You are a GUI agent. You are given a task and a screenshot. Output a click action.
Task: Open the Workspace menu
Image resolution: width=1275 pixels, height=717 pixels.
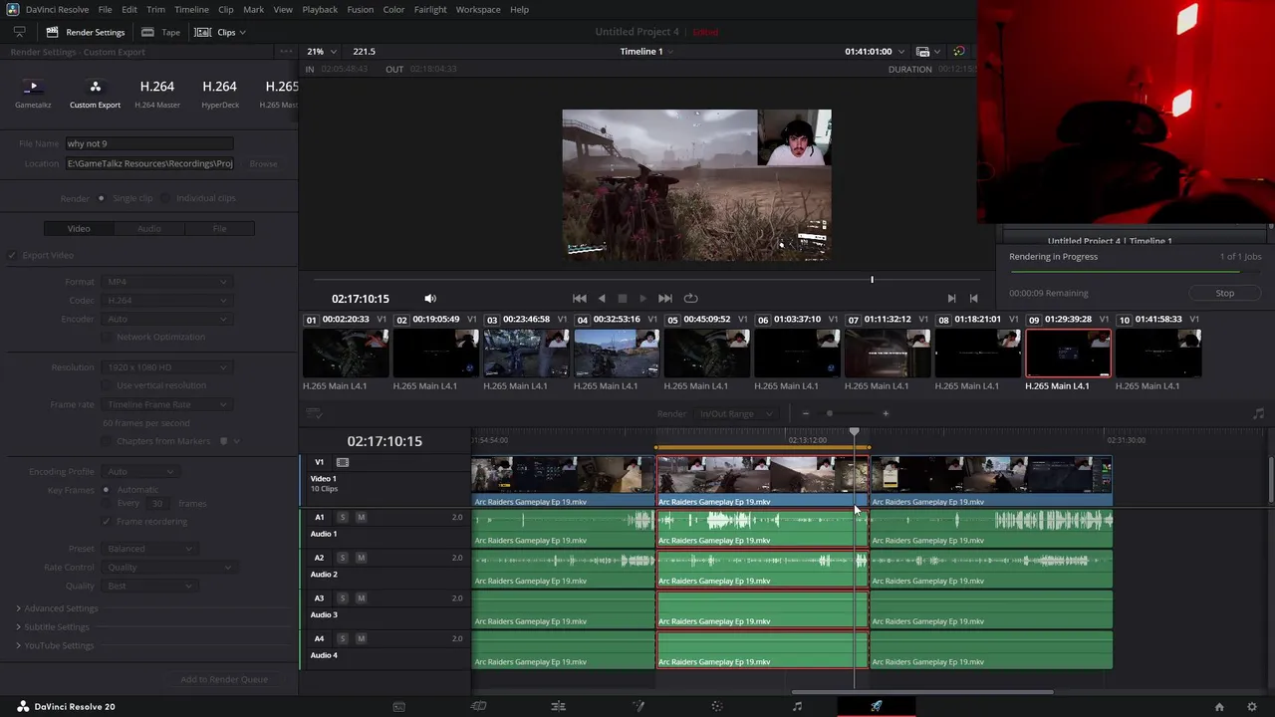click(478, 9)
